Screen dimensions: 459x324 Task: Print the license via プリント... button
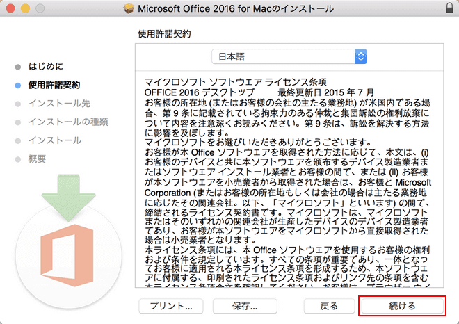tap(171, 306)
